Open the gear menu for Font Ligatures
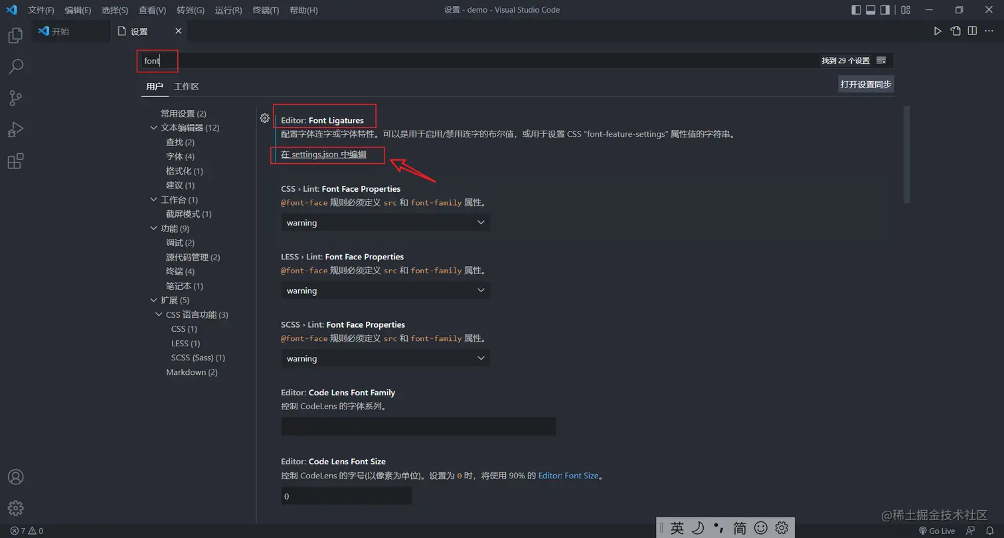Viewport: 1004px width, 538px height. pos(265,118)
